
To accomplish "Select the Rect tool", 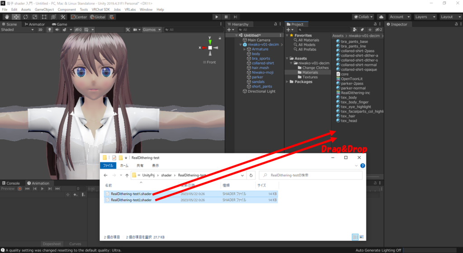I will pyautogui.click(x=44, y=17).
